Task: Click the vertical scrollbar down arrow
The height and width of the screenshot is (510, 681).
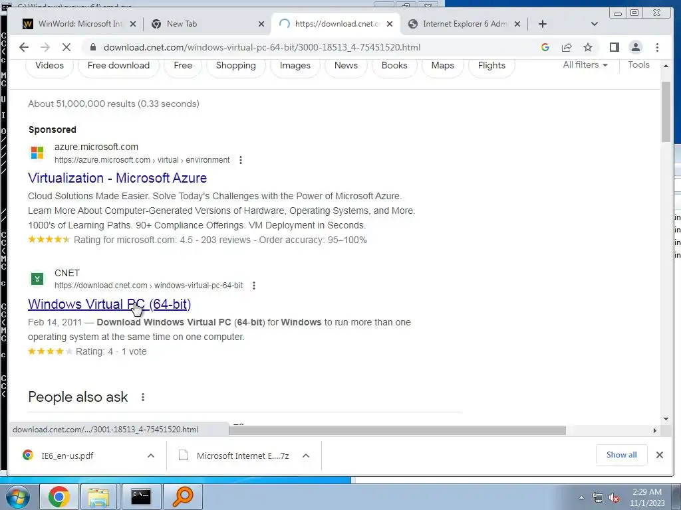Action: coord(666,419)
